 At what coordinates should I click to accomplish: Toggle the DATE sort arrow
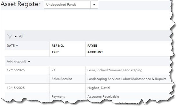coord(17,46)
